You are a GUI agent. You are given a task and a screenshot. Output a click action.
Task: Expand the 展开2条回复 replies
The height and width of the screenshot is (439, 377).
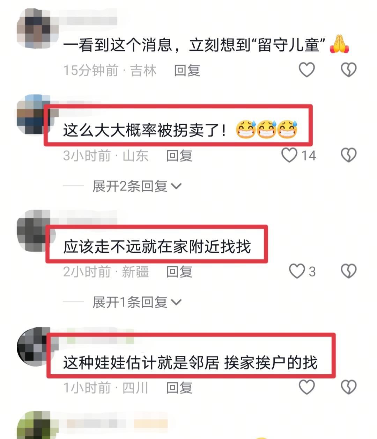(x=137, y=186)
